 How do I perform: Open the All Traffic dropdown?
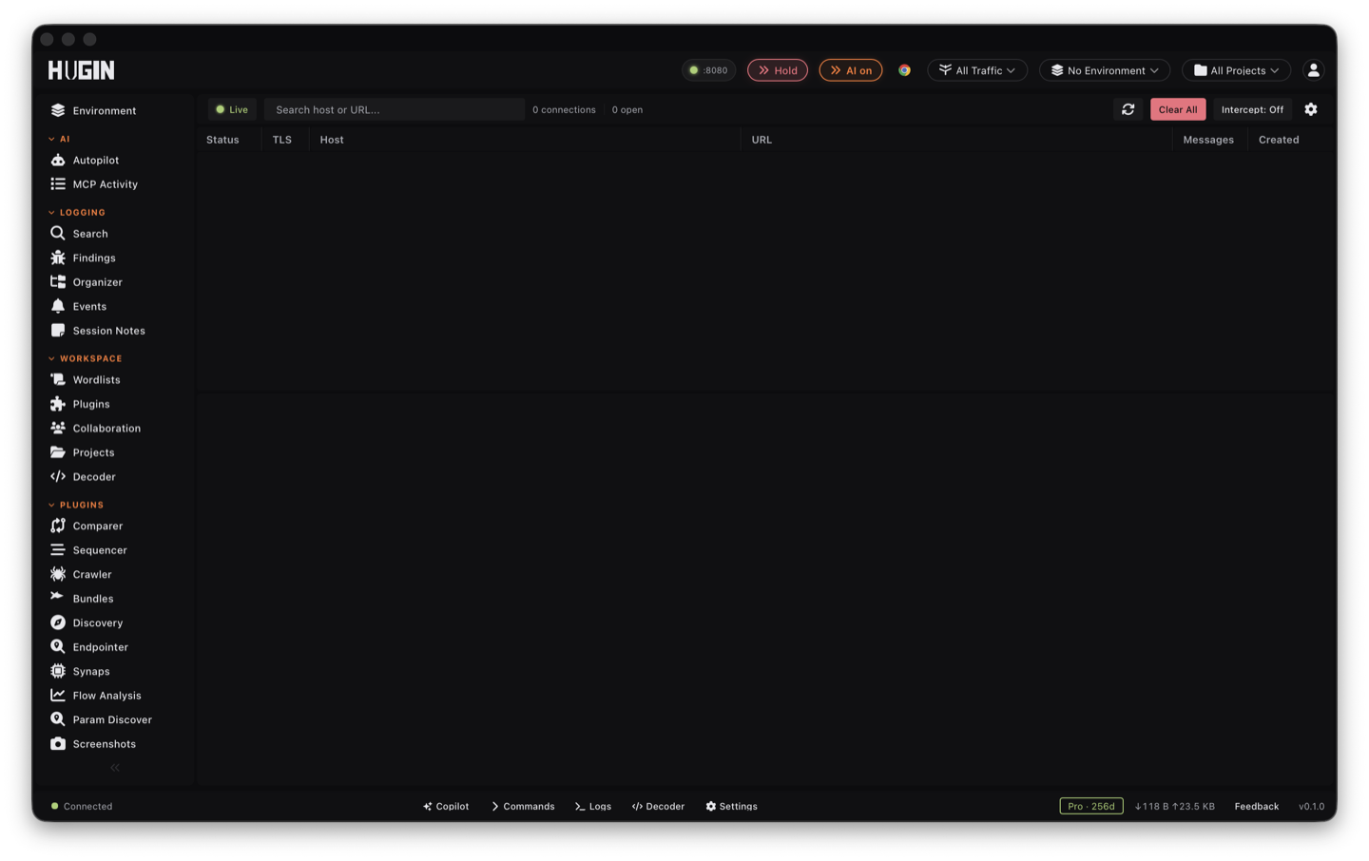point(977,70)
